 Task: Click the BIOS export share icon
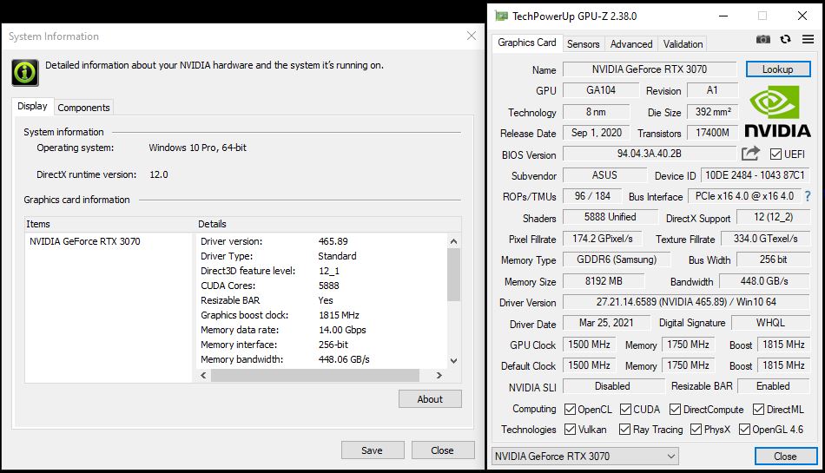point(750,154)
